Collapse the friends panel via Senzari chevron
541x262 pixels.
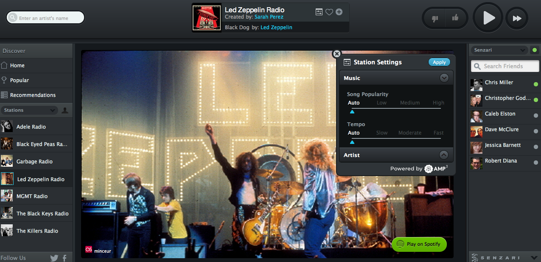click(x=534, y=257)
